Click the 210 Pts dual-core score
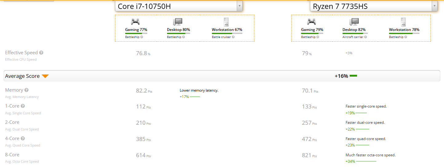Screen dimensions: 444x167 pyautogui.click(x=143, y=123)
